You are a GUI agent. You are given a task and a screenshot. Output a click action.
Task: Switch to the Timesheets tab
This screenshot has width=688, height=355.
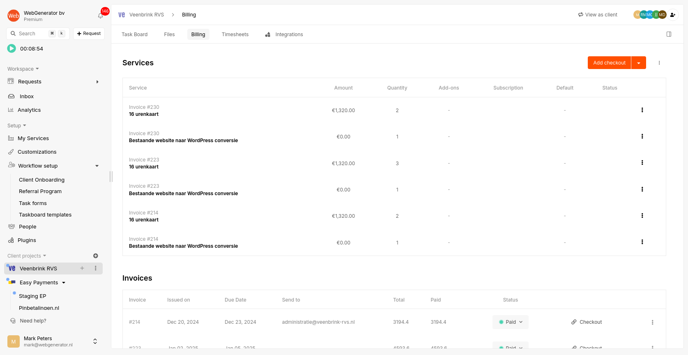coord(235,35)
